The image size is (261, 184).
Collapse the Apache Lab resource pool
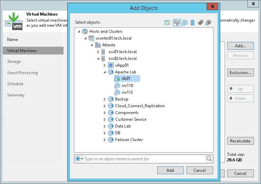point(105,72)
